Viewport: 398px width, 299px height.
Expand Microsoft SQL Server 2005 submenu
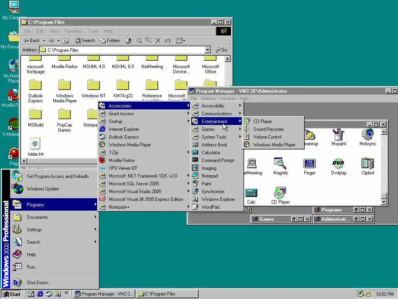(144, 184)
